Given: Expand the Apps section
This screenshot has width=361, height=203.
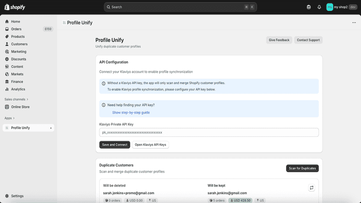Looking at the screenshot, I should point(10,118).
